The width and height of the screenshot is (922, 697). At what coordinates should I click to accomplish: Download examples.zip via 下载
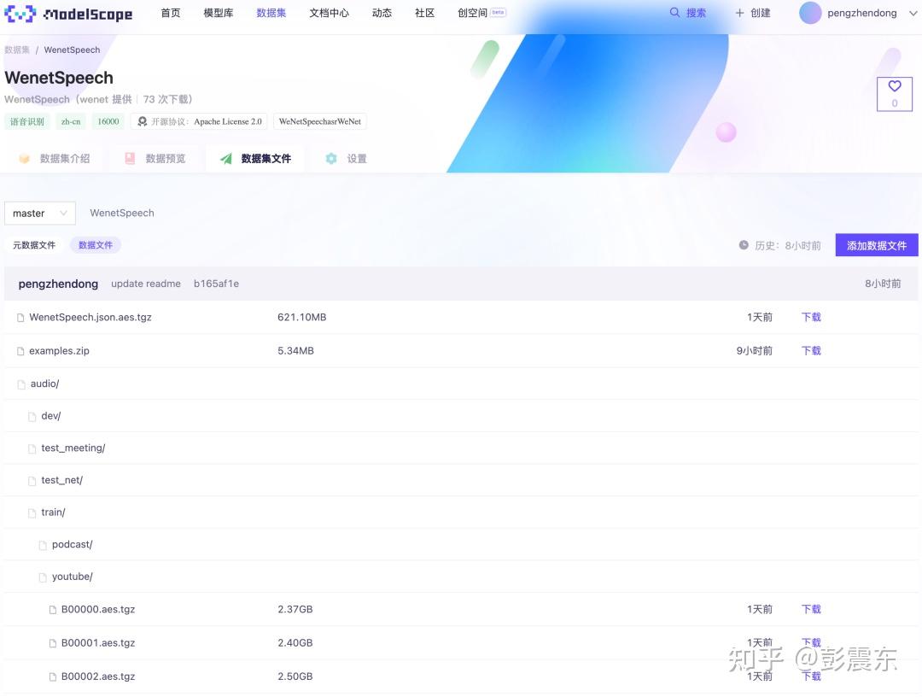[811, 351]
